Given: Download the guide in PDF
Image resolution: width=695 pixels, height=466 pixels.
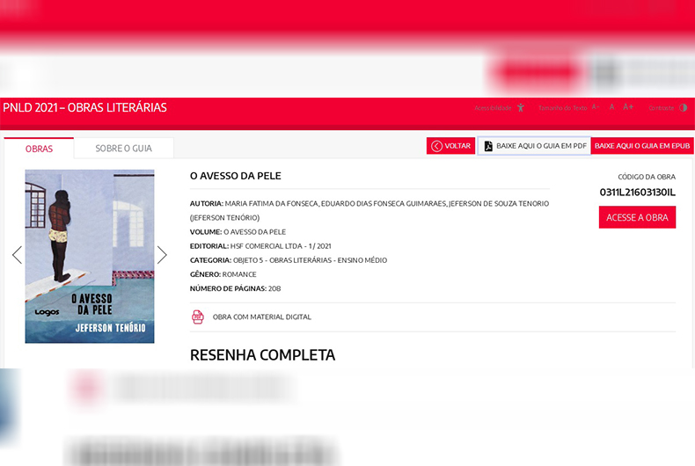Looking at the screenshot, I should pyautogui.click(x=534, y=146).
